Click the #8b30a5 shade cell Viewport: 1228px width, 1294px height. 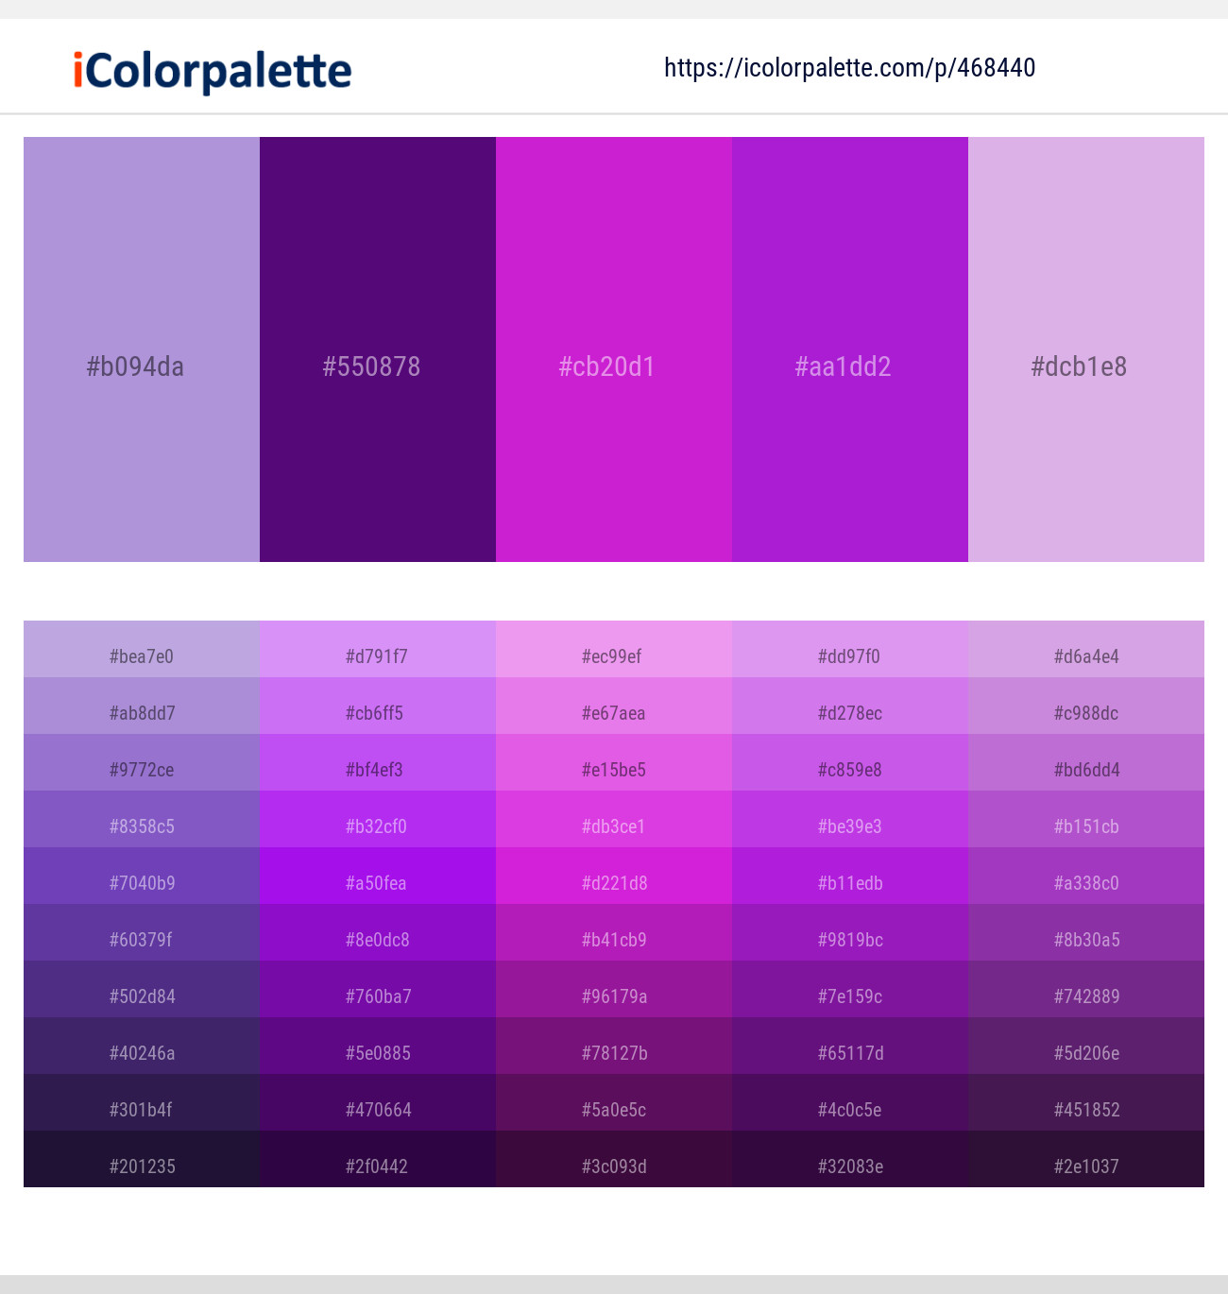pyautogui.click(x=1086, y=932)
